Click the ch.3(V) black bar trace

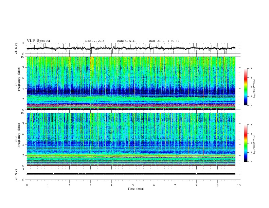(x=131, y=174)
